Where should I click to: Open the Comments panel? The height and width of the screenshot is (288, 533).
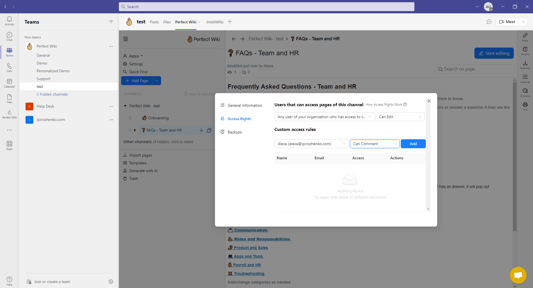point(525,93)
